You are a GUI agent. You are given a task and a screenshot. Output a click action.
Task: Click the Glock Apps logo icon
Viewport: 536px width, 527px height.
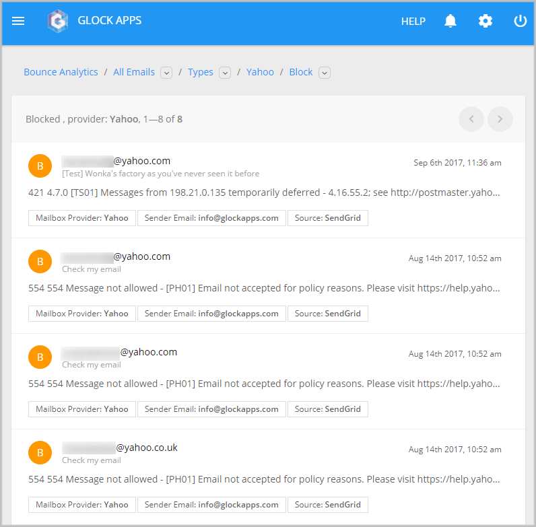[x=58, y=21]
